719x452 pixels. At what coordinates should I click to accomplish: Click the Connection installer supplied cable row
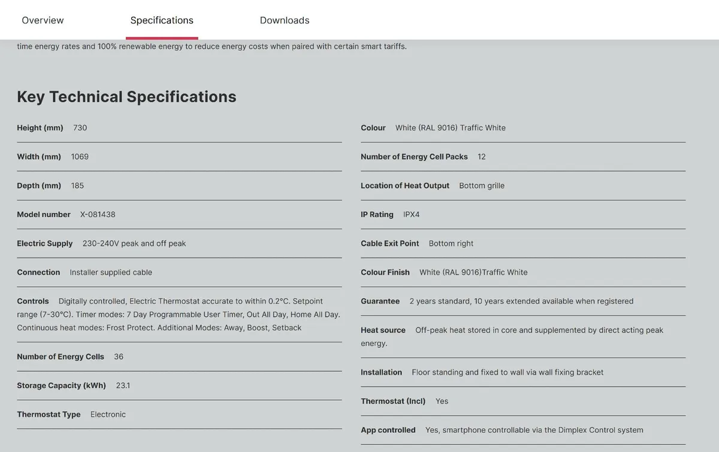[179, 272]
